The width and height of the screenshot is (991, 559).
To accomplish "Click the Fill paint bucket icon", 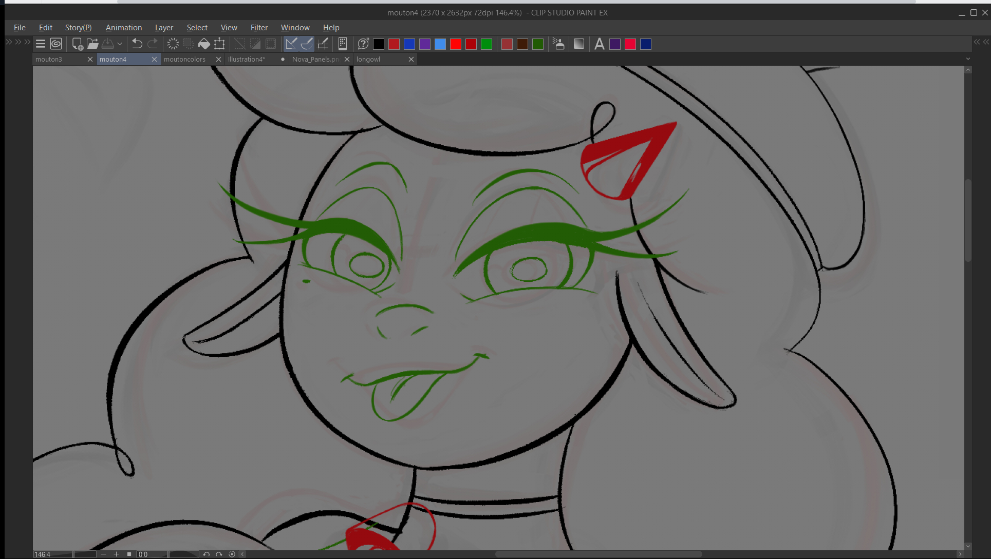I will coord(204,44).
